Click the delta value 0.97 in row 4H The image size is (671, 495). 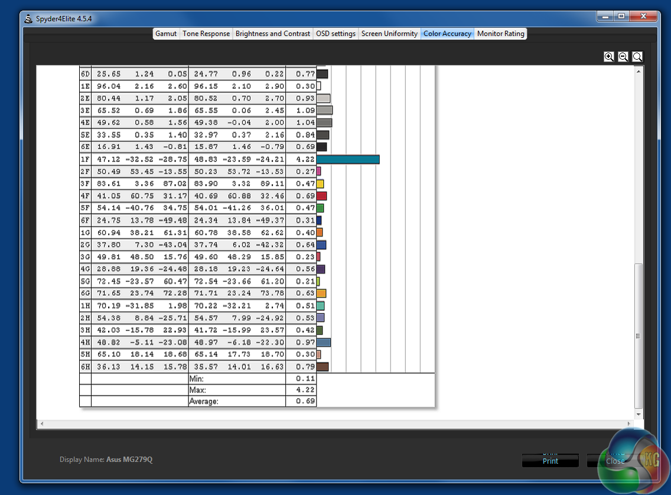(305, 342)
